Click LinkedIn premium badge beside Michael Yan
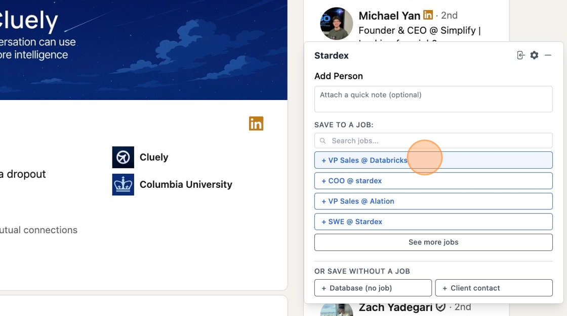The width and height of the screenshot is (567, 316). [x=428, y=15]
